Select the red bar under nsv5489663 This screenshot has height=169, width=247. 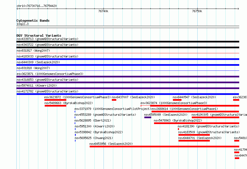click(x=56, y=106)
